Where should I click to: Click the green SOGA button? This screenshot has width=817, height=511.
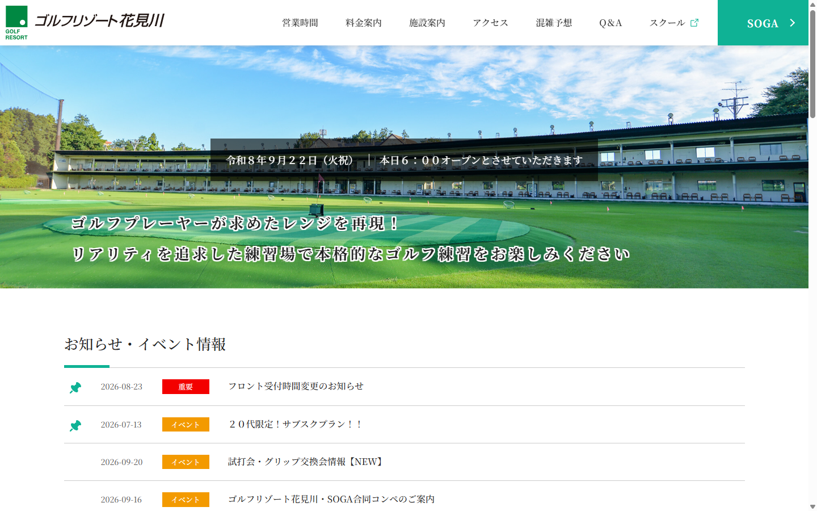pyautogui.click(x=763, y=23)
